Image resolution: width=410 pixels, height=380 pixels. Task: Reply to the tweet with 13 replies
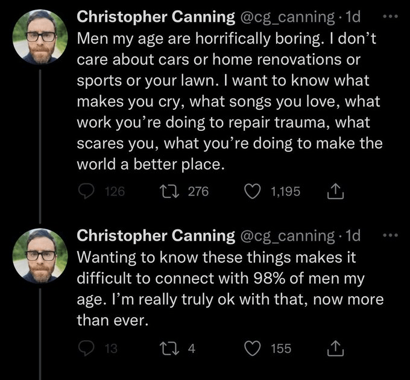coord(87,348)
